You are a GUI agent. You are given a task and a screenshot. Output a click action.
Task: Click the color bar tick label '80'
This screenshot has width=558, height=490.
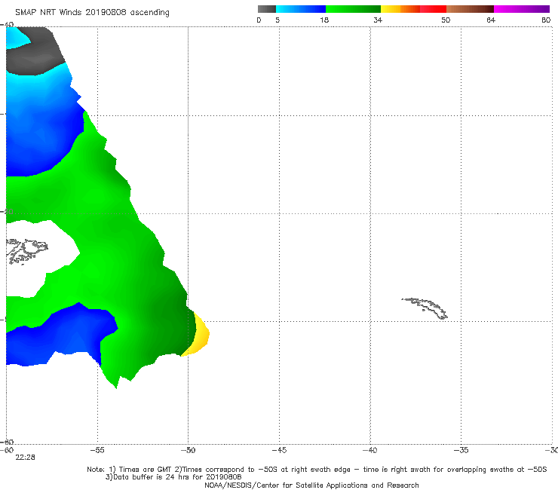pyautogui.click(x=546, y=20)
